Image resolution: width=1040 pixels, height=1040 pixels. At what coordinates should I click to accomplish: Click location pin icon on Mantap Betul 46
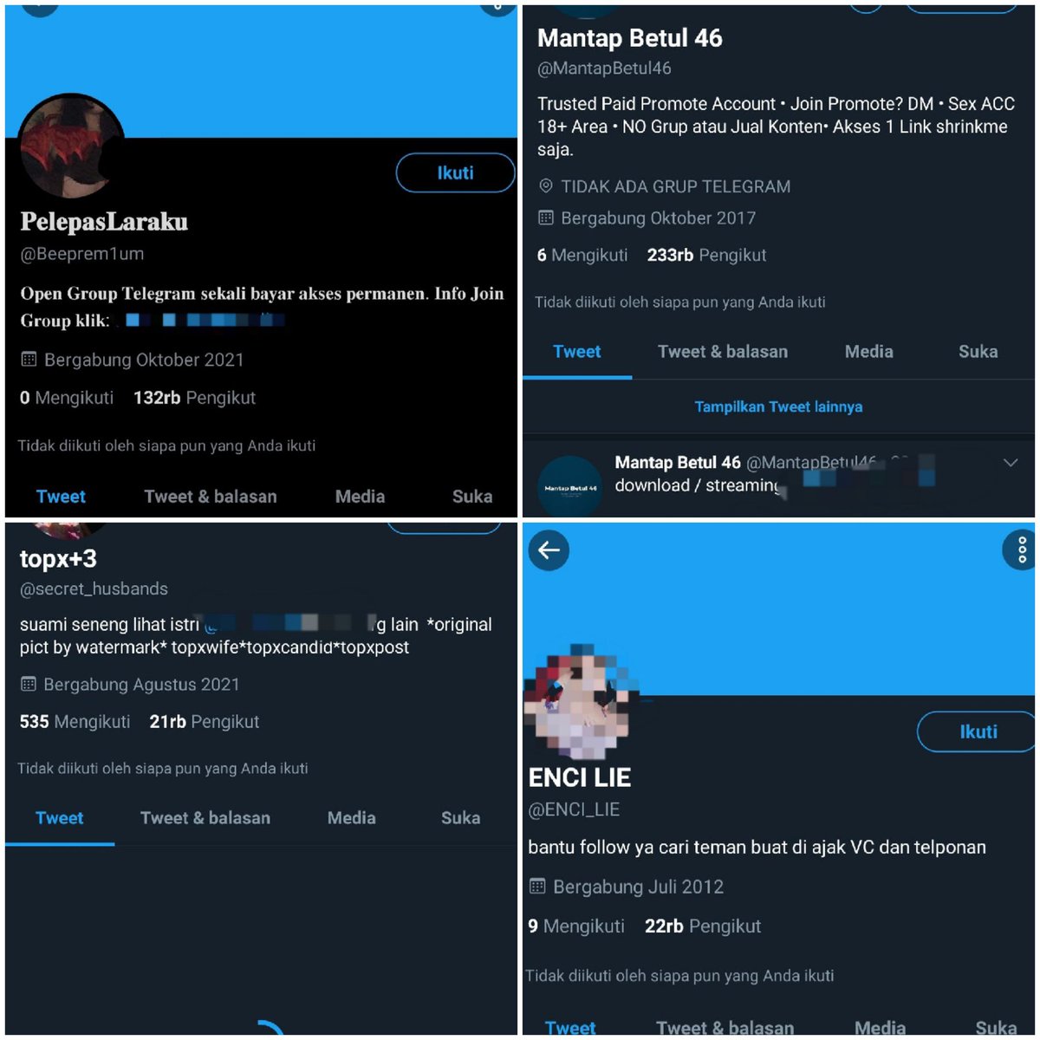click(546, 186)
